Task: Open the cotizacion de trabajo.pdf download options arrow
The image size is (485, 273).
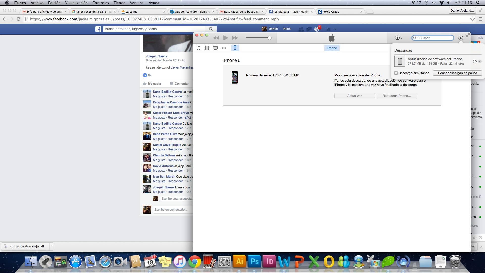Action: 51,246
